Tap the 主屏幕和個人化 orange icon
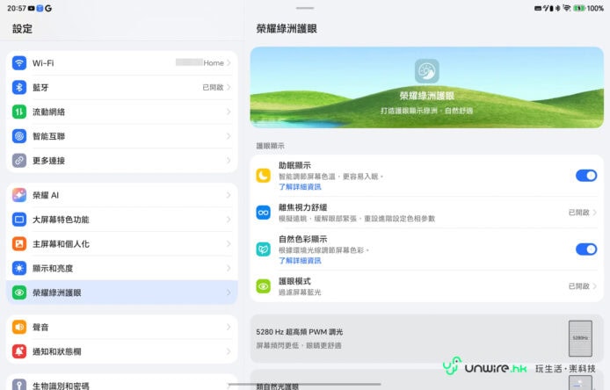The image size is (610, 390). coord(19,244)
